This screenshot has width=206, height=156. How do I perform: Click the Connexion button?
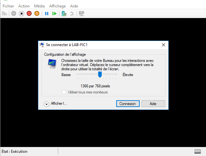coord(128,104)
